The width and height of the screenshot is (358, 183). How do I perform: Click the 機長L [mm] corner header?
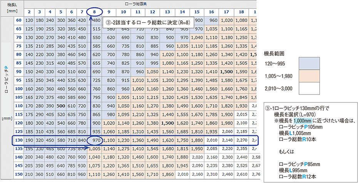[8, 8]
